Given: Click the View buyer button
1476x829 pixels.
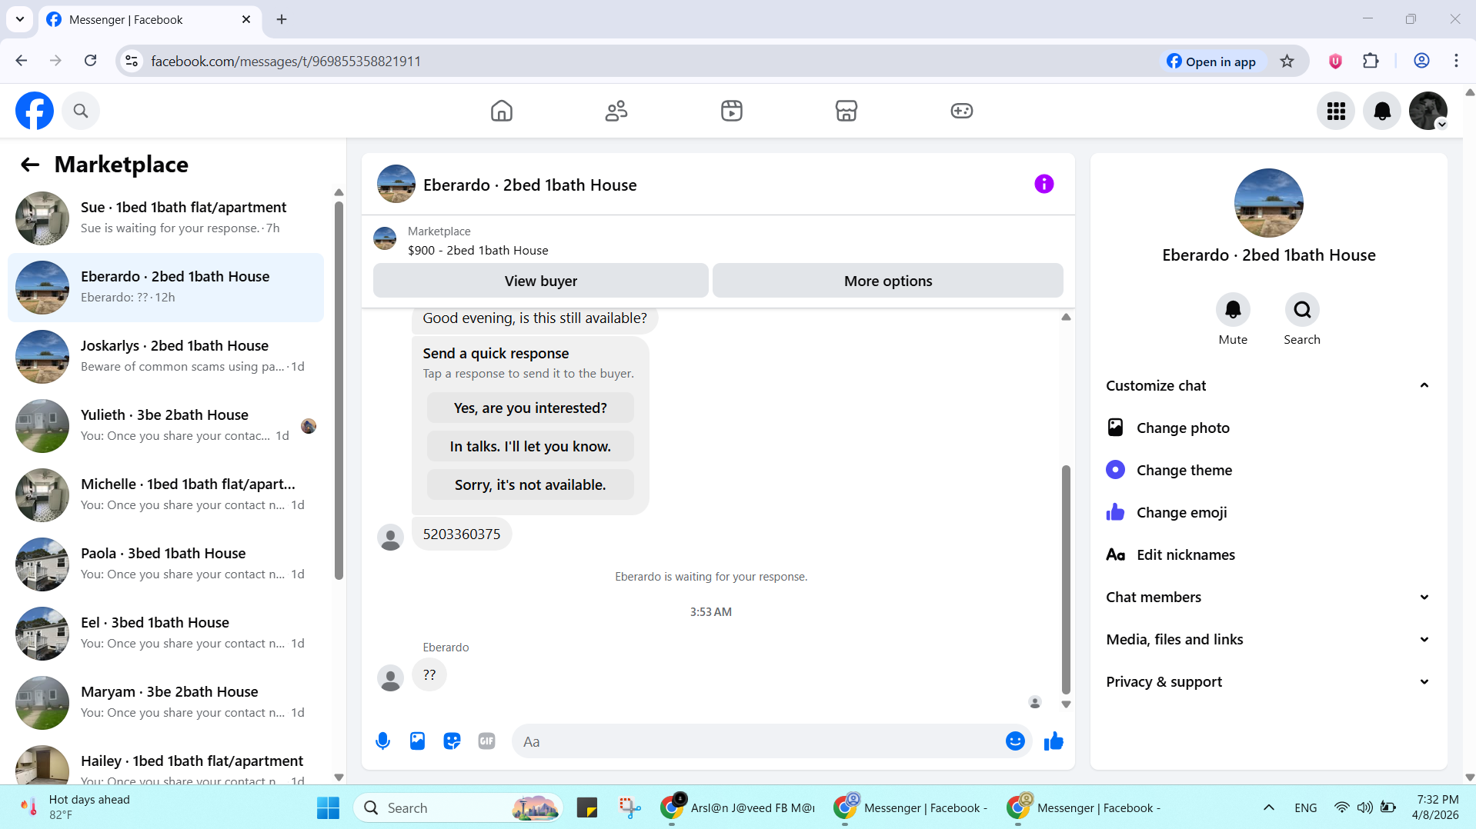Looking at the screenshot, I should pyautogui.click(x=540, y=281).
